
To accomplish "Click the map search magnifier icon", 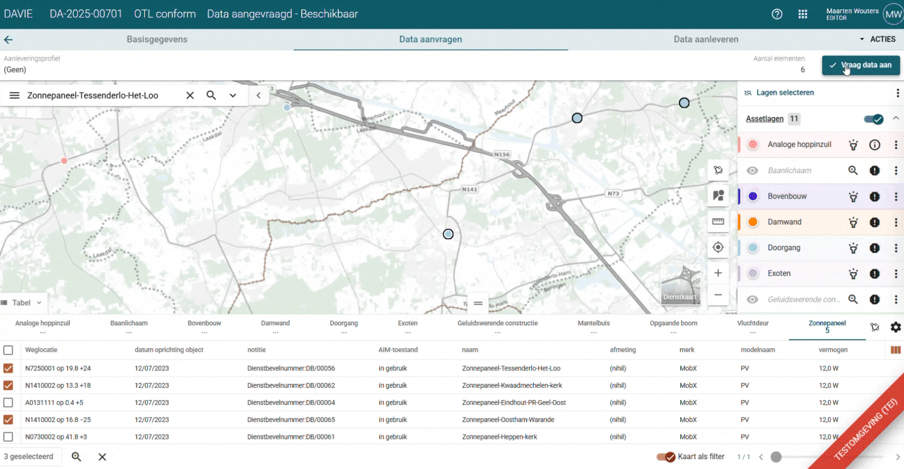I will coord(211,96).
